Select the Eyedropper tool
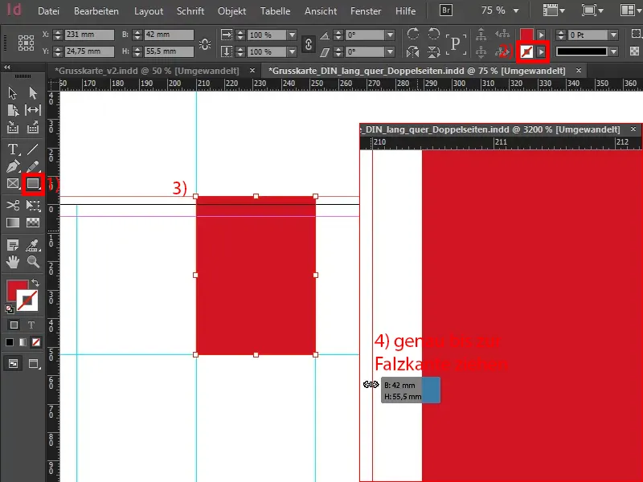The image size is (643, 482). (x=33, y=245)
